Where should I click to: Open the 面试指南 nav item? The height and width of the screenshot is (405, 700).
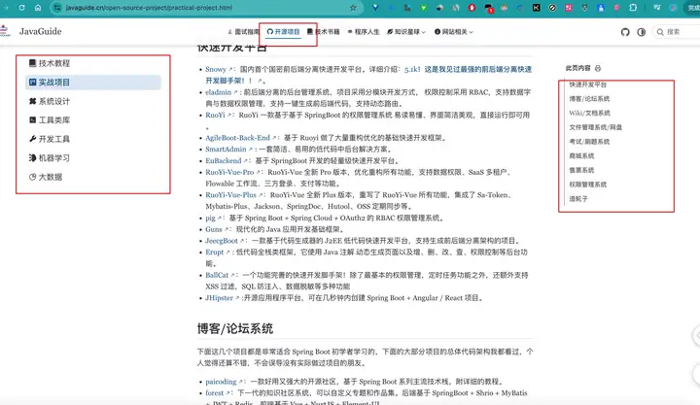click(x=243, y=32)
